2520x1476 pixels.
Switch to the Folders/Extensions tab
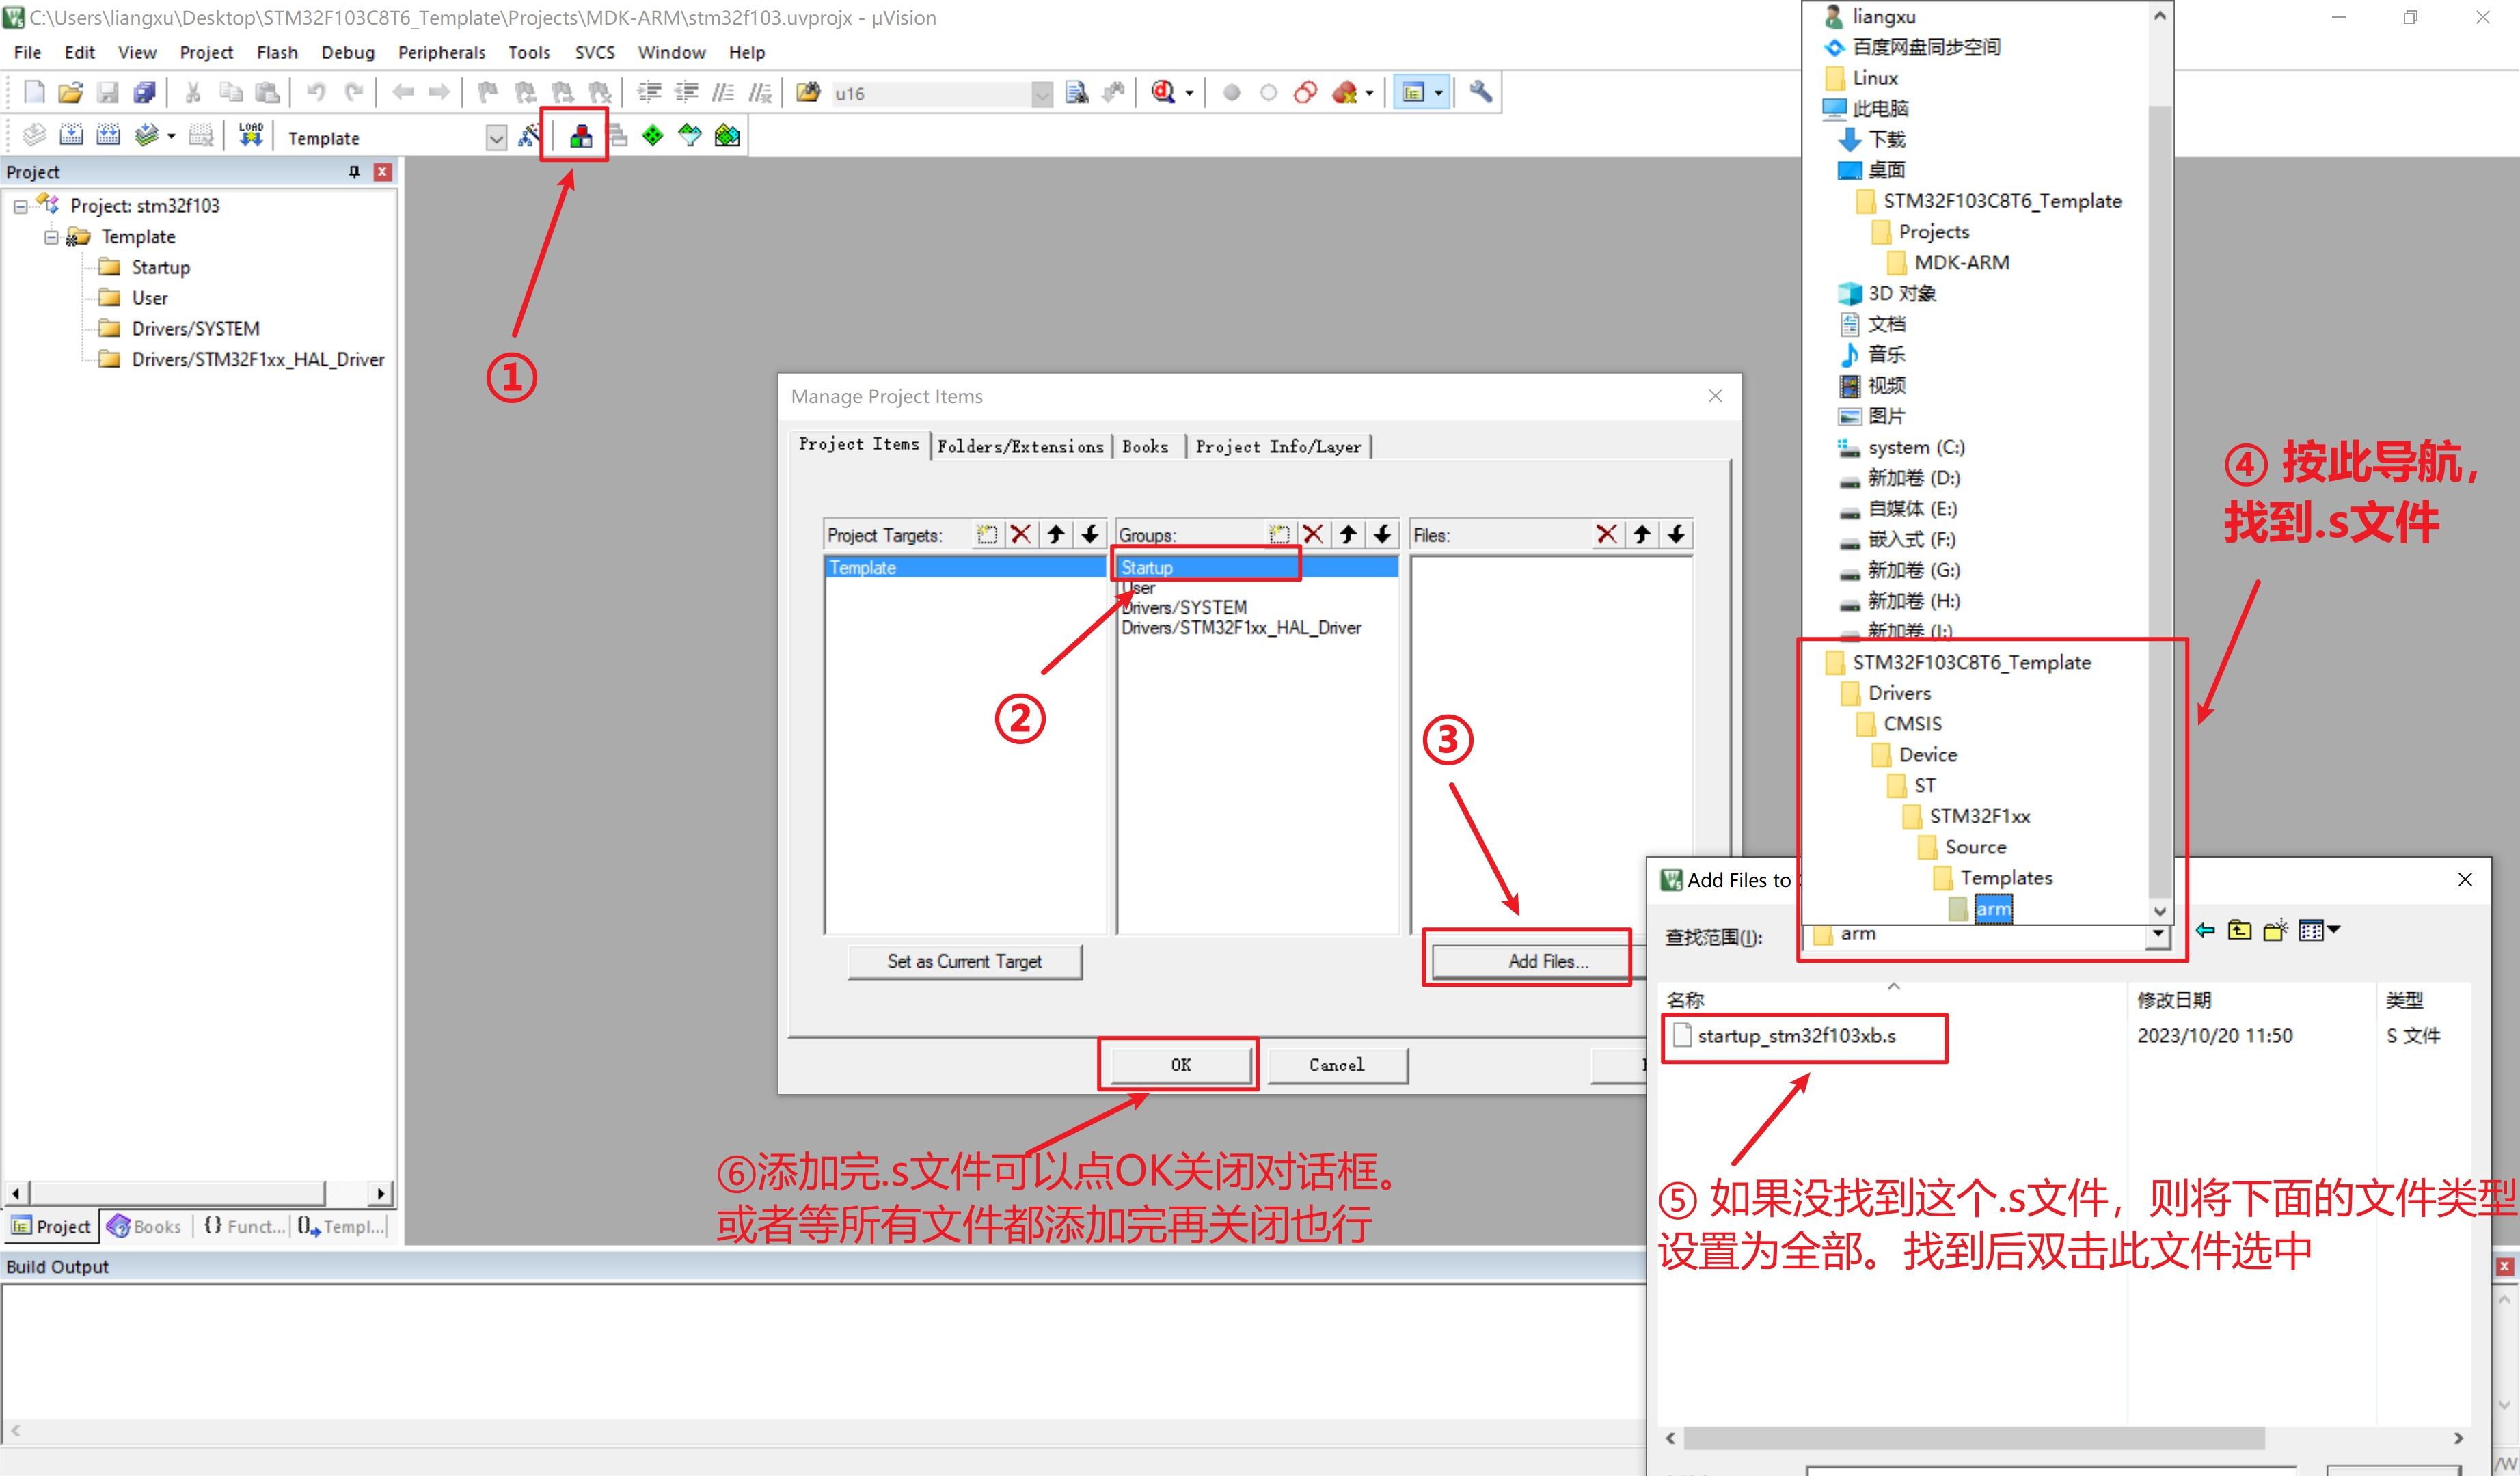(x=1019, y=447)
